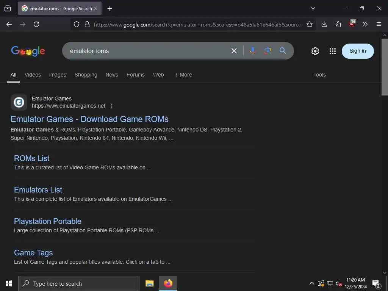Open File Explorer from taskbar

click(149, 283)
